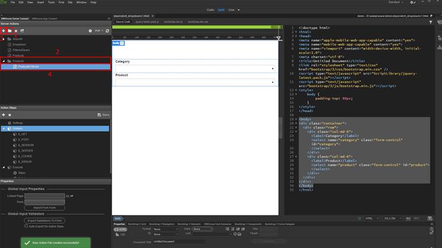Add a new action step
Screen dimensions: 442x248
[x=3, y=115]
